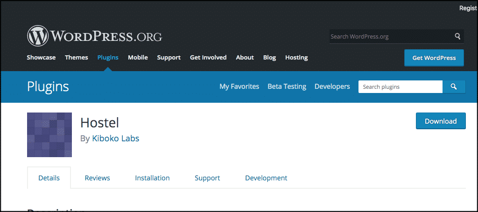Click the Hostel plugin title
The width and height of the screenshot is (478, 212).
[100, 123]
